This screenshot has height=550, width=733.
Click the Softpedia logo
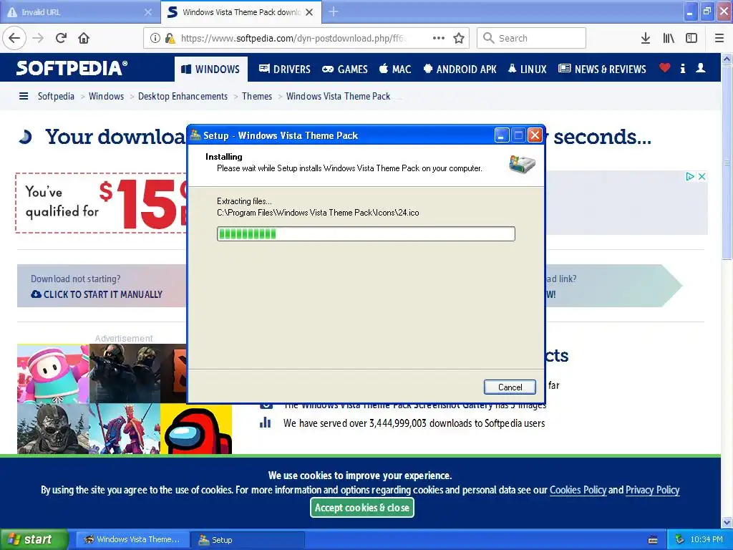[x=72, y=68]
